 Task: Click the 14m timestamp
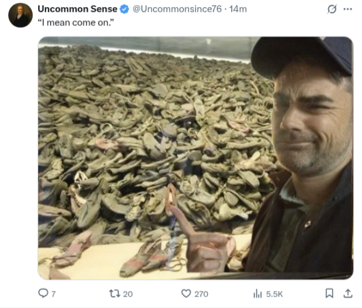coord(238,9)
